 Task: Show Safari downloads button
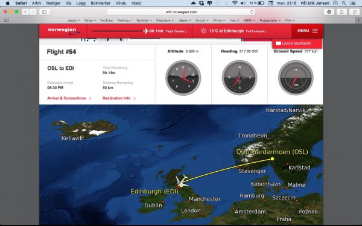pos(329,12)
